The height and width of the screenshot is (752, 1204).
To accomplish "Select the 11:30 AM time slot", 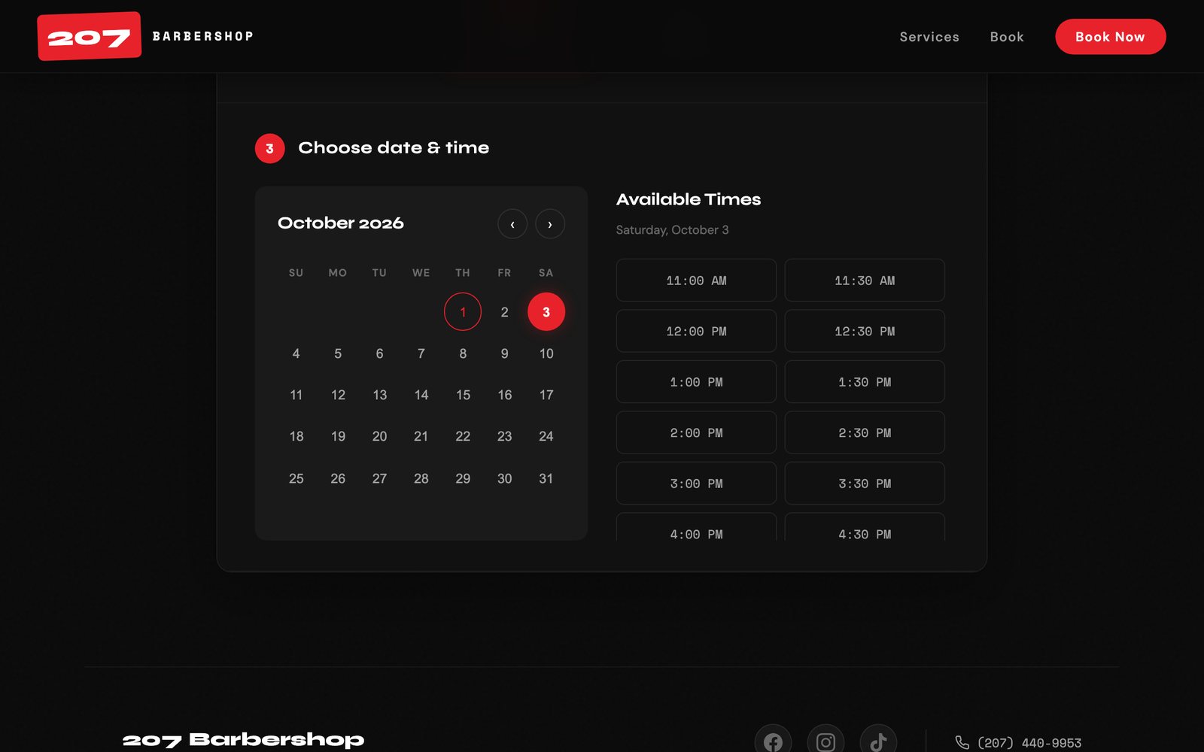I will (865, 280).
